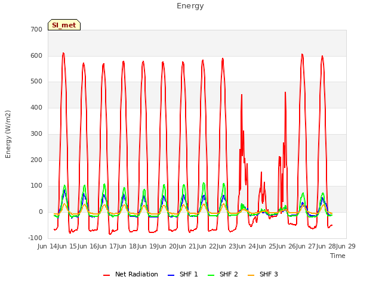The image size is (382, 286).
Task: Click the orange SHF 3 legend swatch
Action: 251,275
